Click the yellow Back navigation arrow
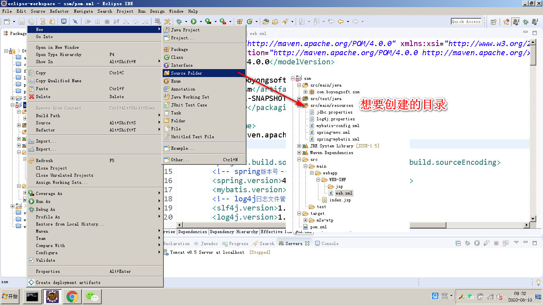 tap(341, 21)
